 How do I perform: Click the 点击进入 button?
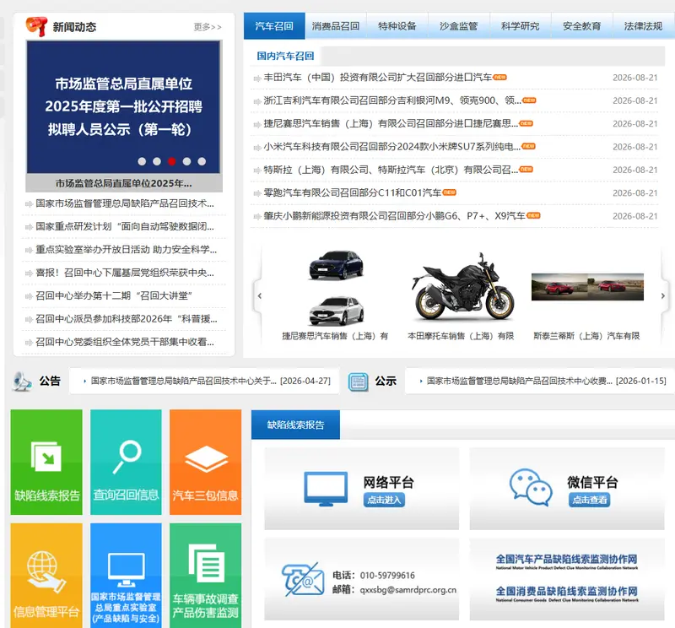click(384, 500)
